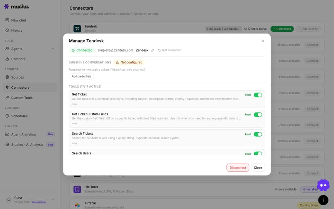Click the Professional plan label
Image resolution: width=334 pixels, height=209 pixels.
click(x=39, y=202)
